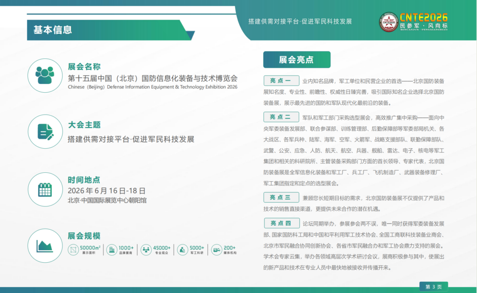
Task: Click the 50000m² 展示面积 icon
Action: tap(73, 250)
